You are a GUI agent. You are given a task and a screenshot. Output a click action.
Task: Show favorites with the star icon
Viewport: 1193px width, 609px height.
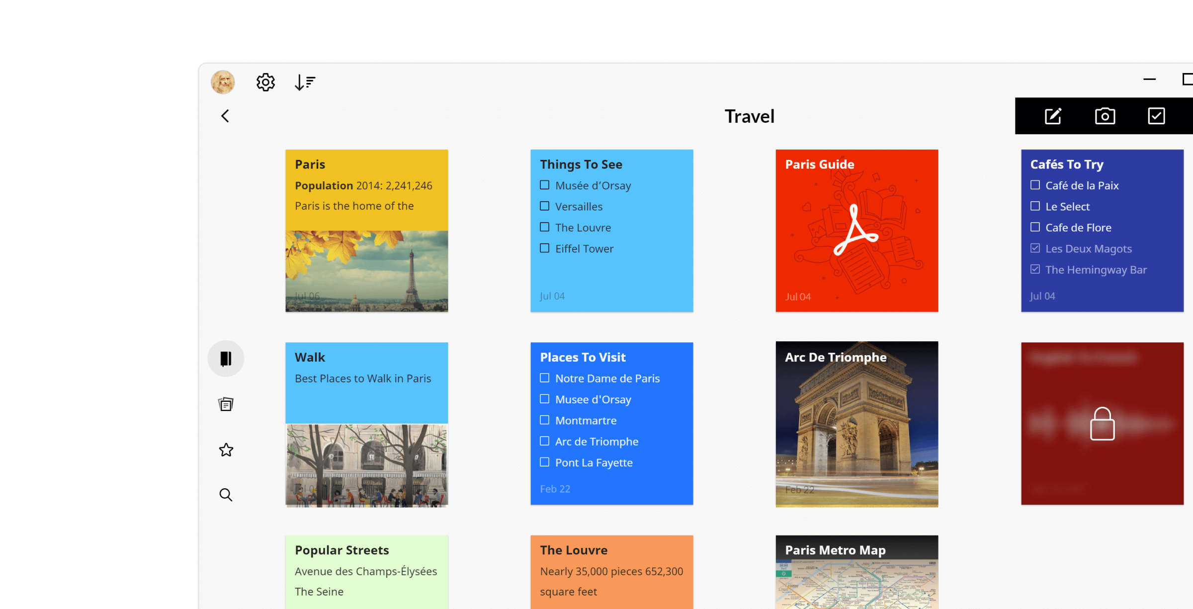(x=226, y=450)
